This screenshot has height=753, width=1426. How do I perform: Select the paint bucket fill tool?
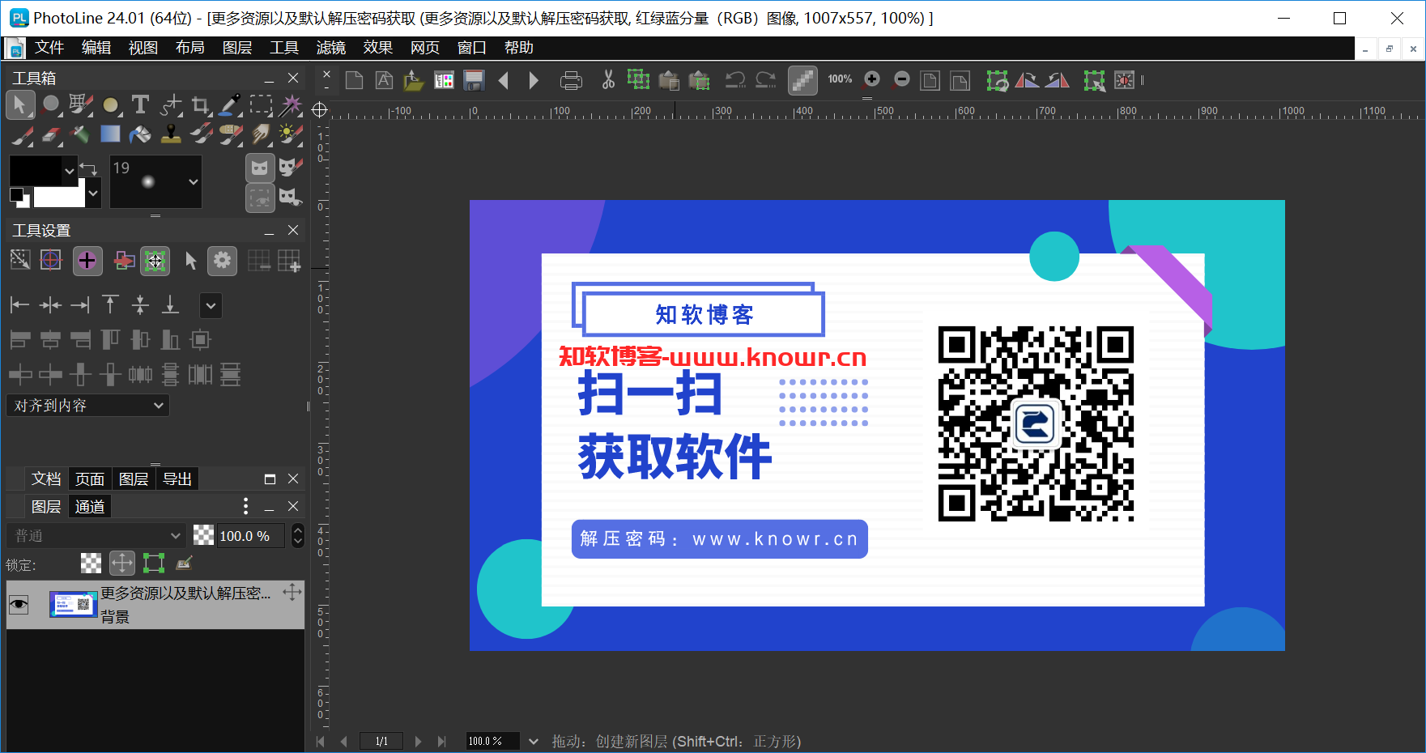140,134
